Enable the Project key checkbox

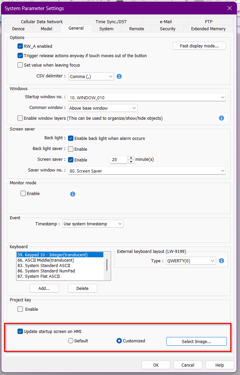pyautogui.click(x=20, y=309)
